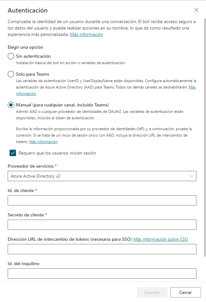Select 'Azure Active Directory v2' in the combo box

coord(102,176)
